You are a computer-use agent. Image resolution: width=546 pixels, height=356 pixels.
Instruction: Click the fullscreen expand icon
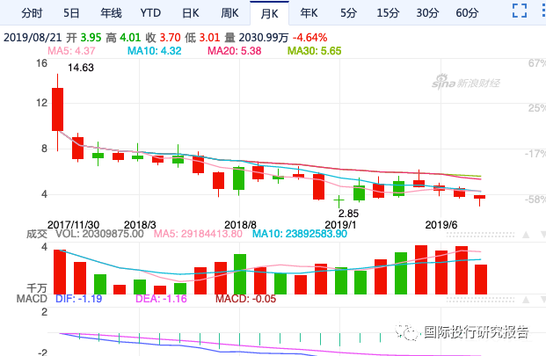(x=519, y=12)
